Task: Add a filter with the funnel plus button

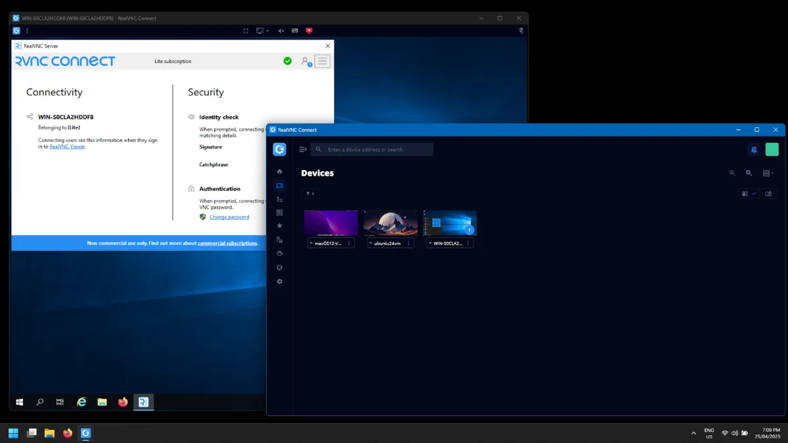Action: click(x=311, y=194)
